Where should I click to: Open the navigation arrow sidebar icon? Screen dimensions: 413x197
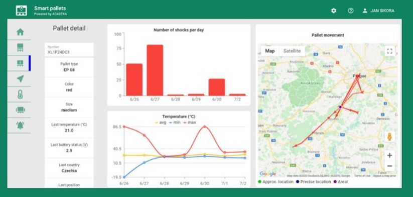coord(20,78)
